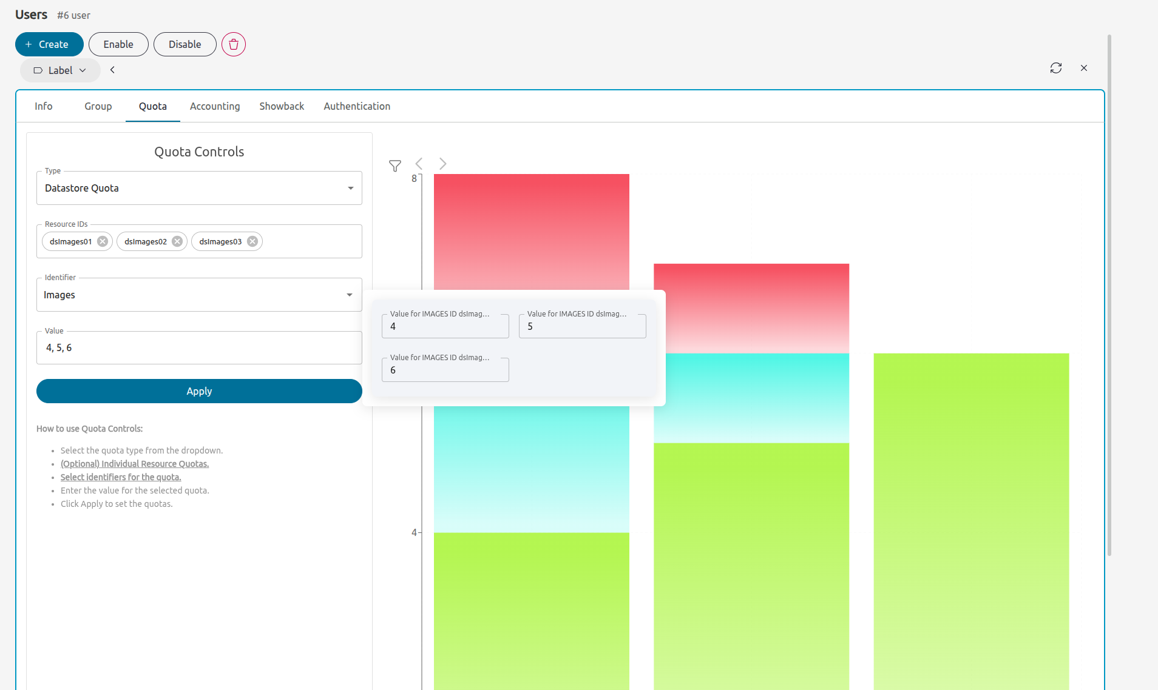
Task: Click the 'Quota Controls' heading
Action: (x=199, y=152)
